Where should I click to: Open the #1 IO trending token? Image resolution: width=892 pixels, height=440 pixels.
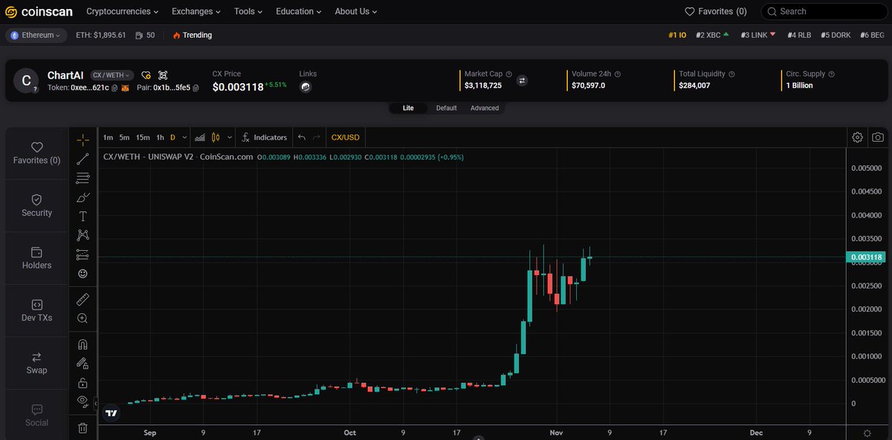coord(677,35)
